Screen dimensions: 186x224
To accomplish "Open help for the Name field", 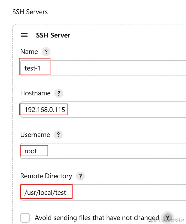I will (46, 52).
